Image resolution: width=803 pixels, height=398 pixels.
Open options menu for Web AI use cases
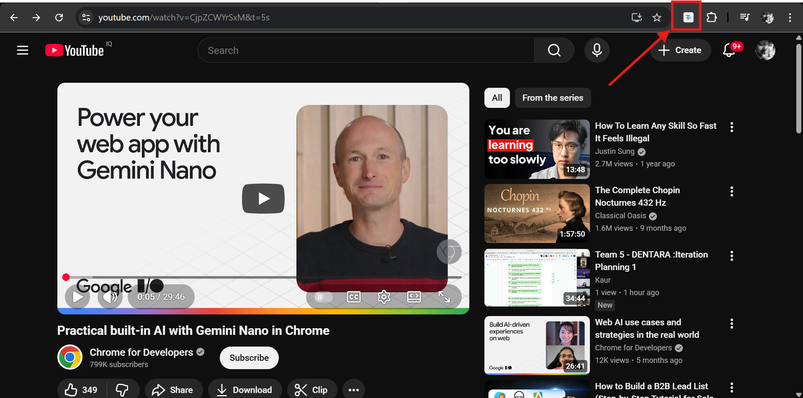click(732, 324)
